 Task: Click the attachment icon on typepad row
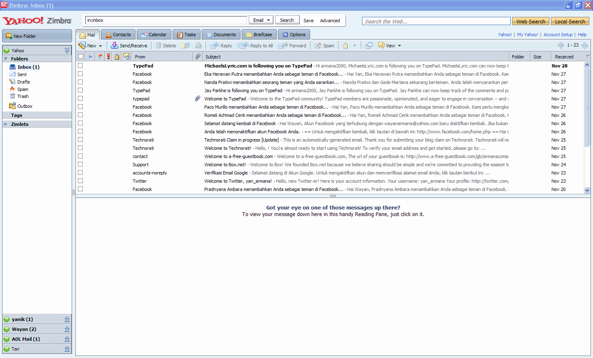198,98
